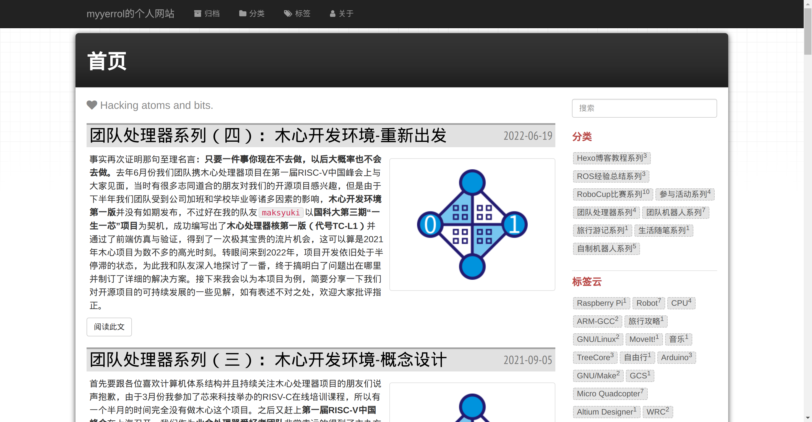Screen dimensions: 812x422
Task: Click the Arduino tag
Action: tap(676, 357)
